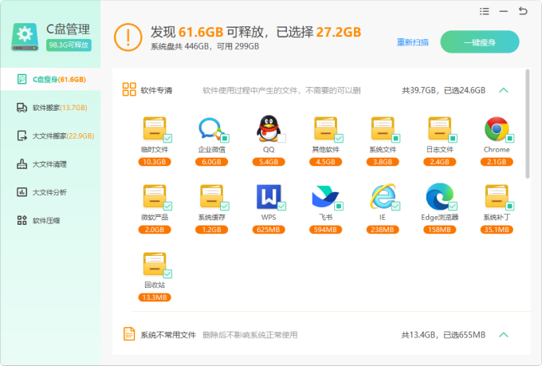Click the vertical scrollbar in file list

[527, 128]
